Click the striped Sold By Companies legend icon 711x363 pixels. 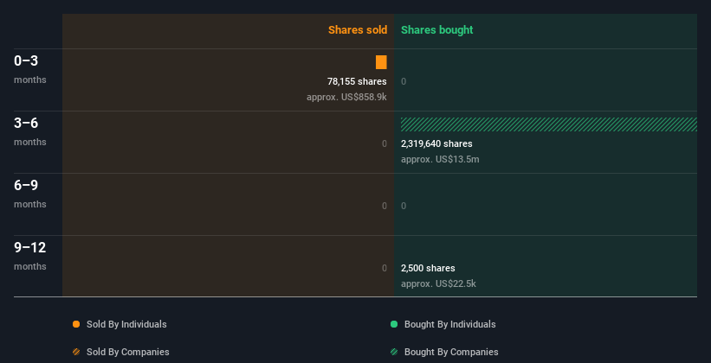pos(76,352)
